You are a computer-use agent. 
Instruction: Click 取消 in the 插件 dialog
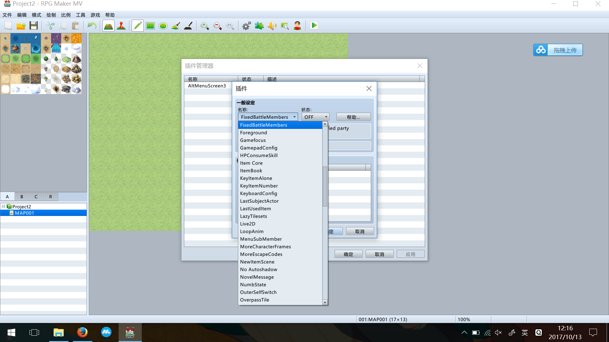(360, 231)
